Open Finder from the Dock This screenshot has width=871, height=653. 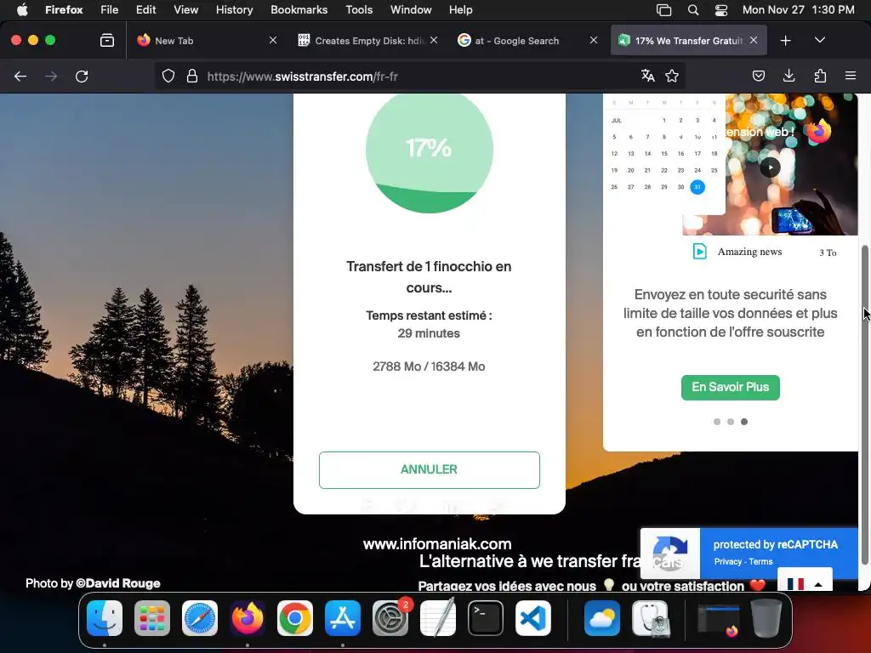click(x=105, y=618)
